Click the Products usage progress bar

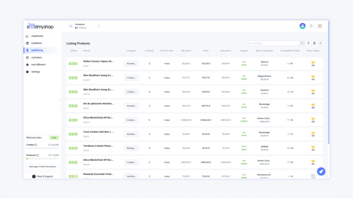click(x=43, y=159)
